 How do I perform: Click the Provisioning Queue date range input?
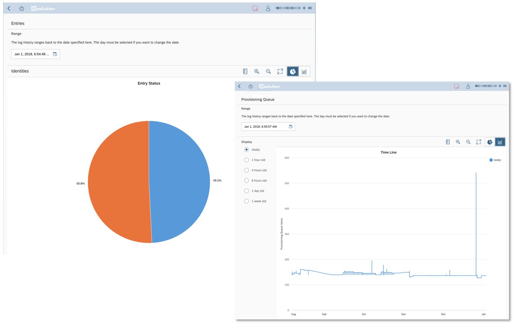point(268,127)
